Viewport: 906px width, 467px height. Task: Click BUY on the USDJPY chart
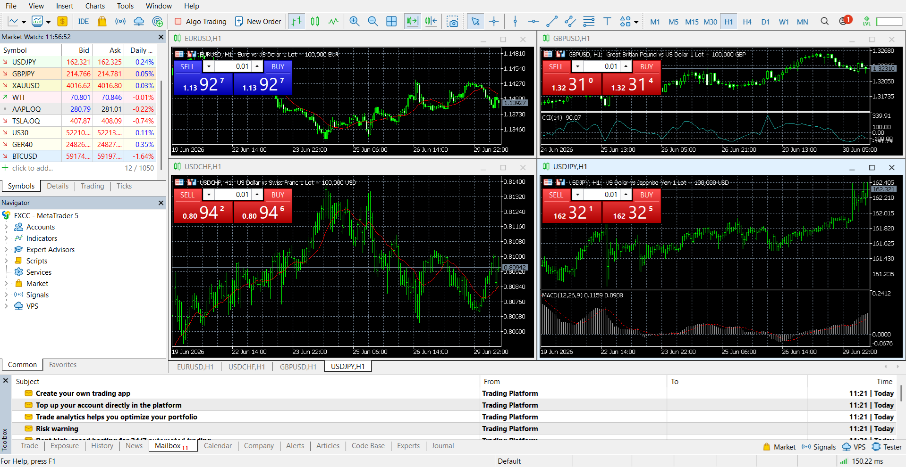tap(647, 195)
